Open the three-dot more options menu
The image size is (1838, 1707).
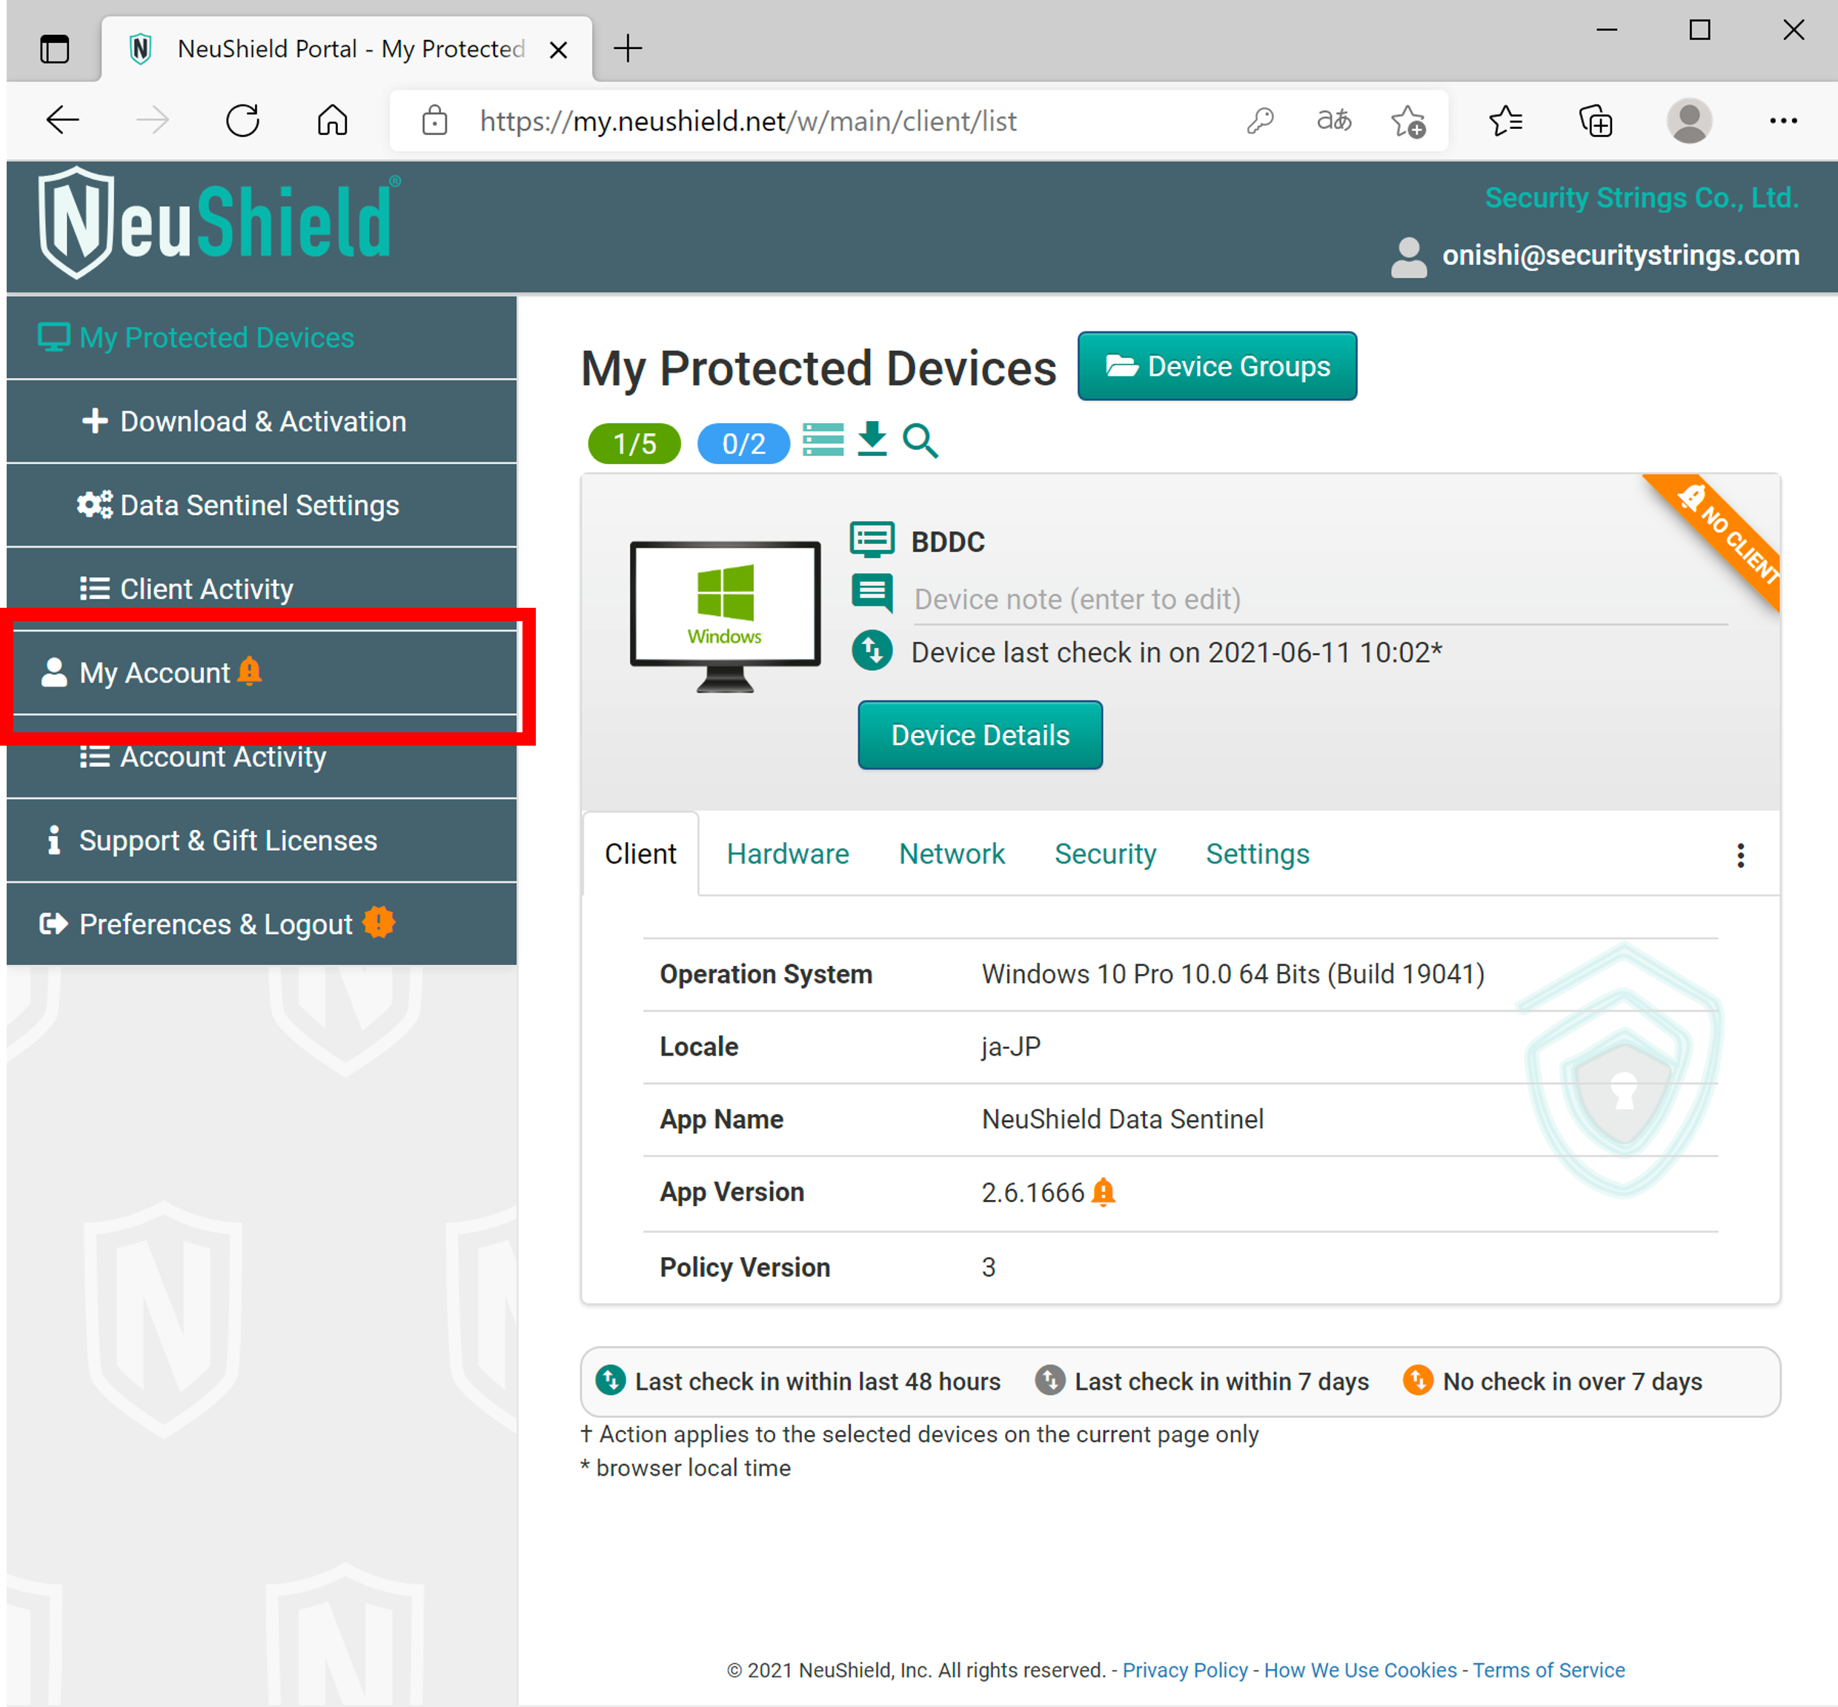[1740, 855]
